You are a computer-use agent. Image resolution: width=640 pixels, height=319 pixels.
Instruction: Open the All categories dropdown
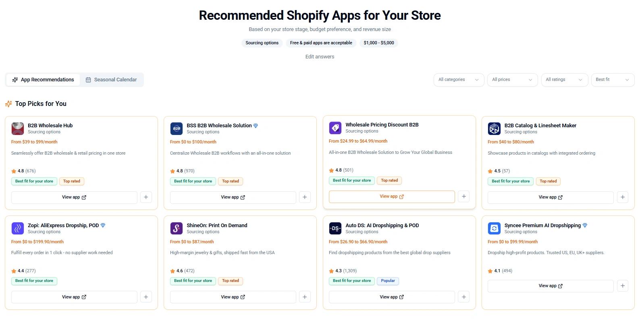459,80
